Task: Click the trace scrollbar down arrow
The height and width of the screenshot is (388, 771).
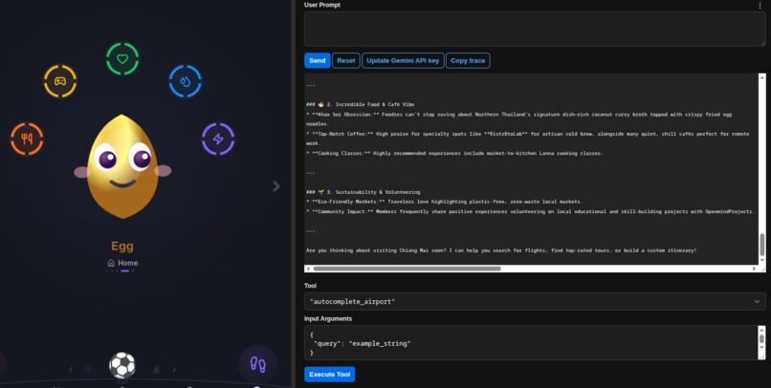Action: 762,261
